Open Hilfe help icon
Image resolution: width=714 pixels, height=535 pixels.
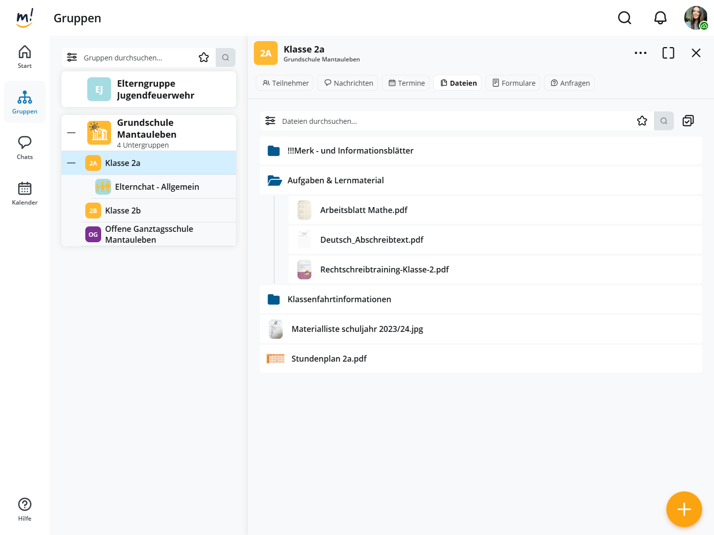[x=25, y=509]
